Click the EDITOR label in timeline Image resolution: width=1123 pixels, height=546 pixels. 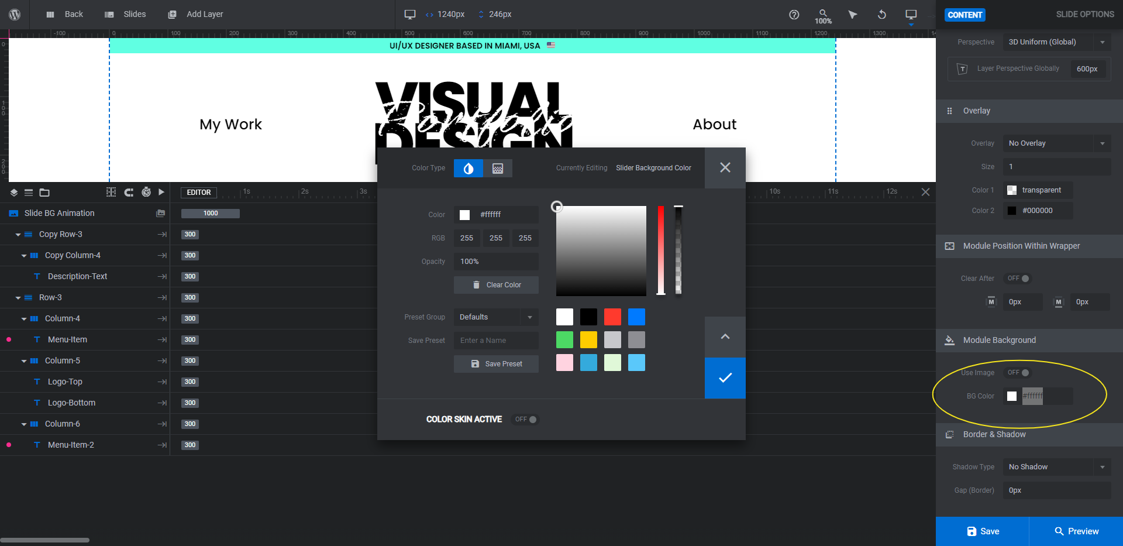click(x=199, y=193)
